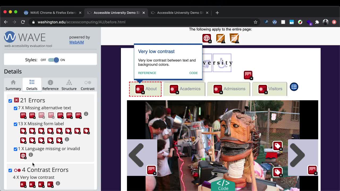Follow the WebAIM link
The width and height of the screenshot is (340, 191).
[x=76, y=42]
